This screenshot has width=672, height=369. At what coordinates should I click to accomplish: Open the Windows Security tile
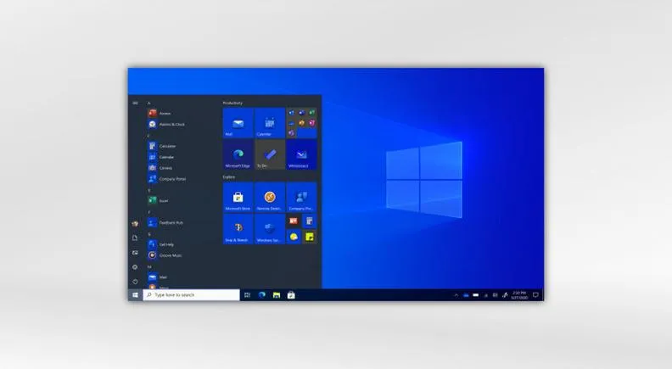coord(270,229)
